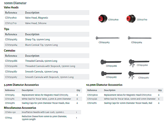
Task: Click 'Smooth Cannula with Stopcock, 130mm Long' description
Action: point(49,77)
